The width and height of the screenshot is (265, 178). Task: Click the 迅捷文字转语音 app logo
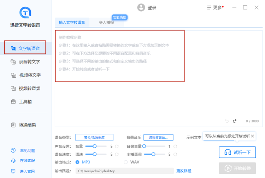point(25,12)
